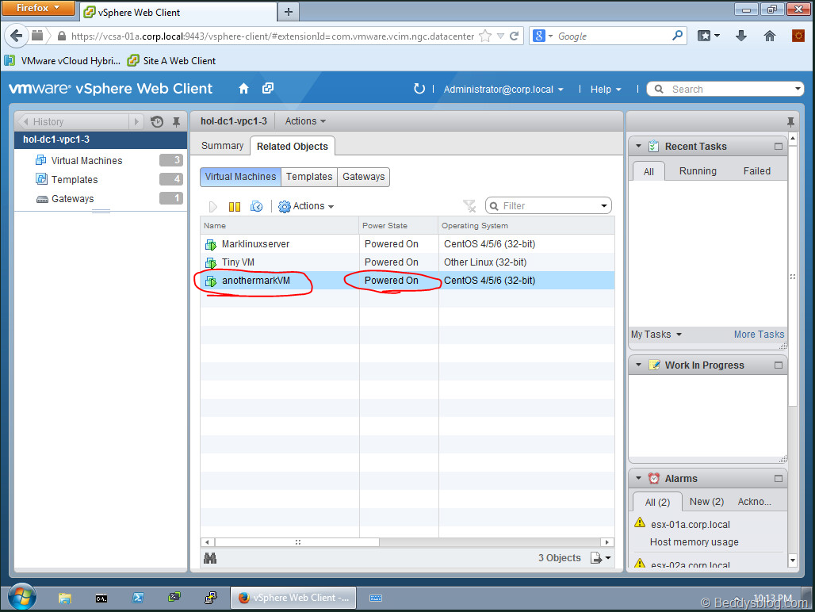Screen dimensions: 815x612
Task: Launch Command Prompt from taskbar
Action: point(101,599)
